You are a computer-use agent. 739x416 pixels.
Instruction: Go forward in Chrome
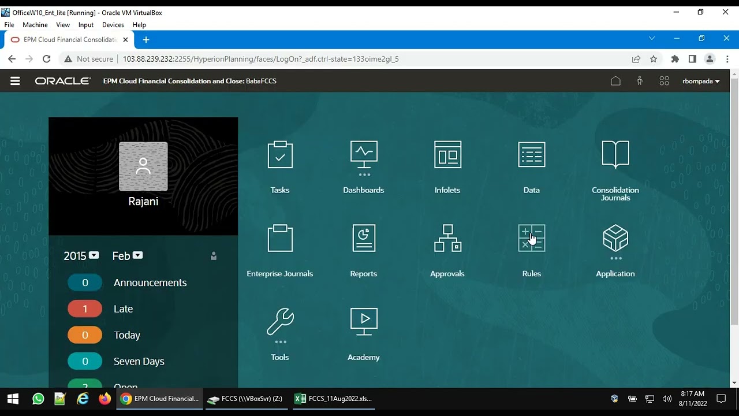[x=29, y=59]
